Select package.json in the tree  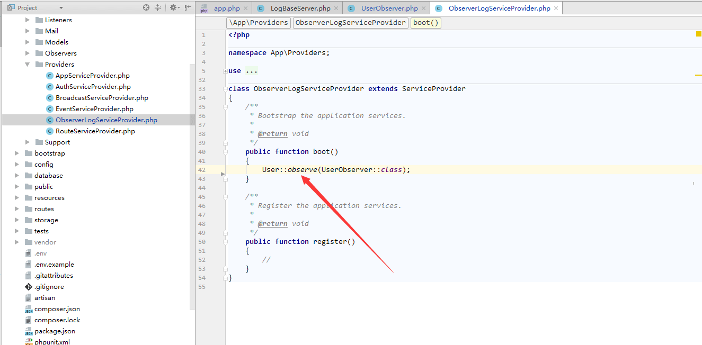pyautogui.click(x=55, y=331)
